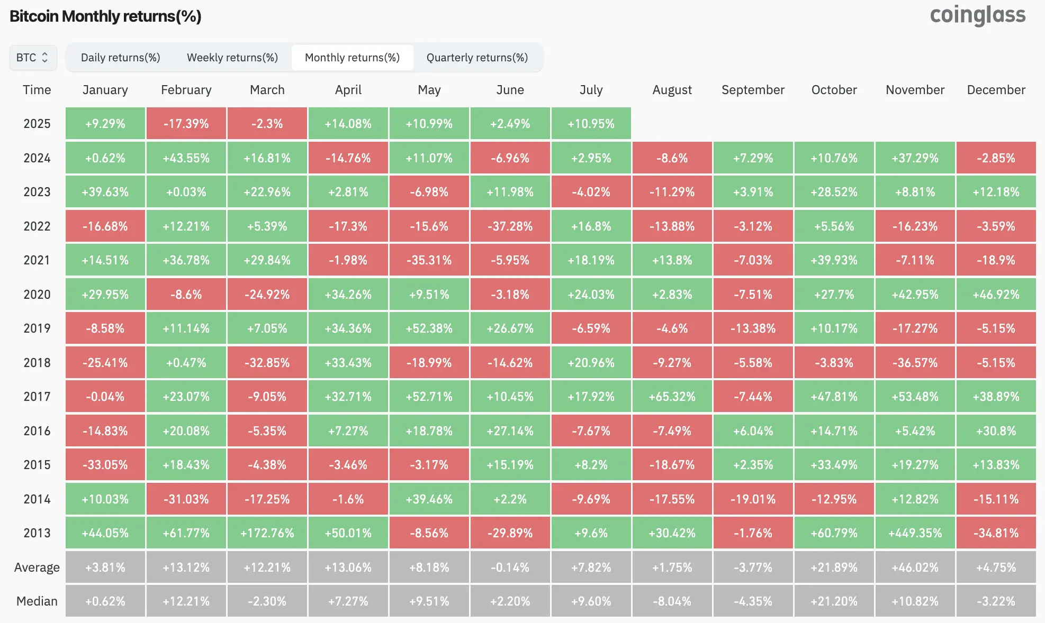Image resolution: width=1045 pixels, height=623 pixels.
Task: Click the November 2013 +449.35% cell
Action: (x=915, y=533)
